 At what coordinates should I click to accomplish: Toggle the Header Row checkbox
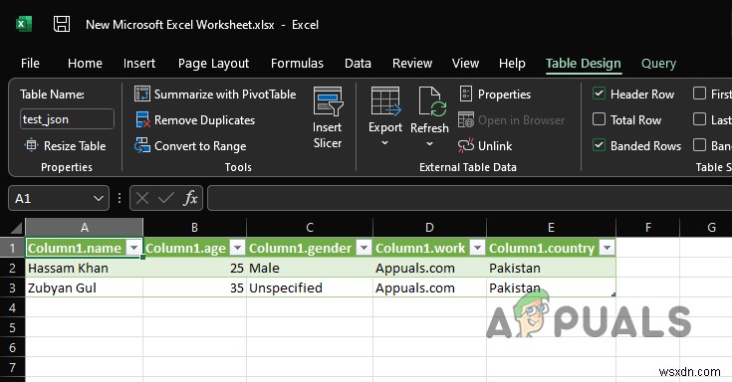(599, 94)
